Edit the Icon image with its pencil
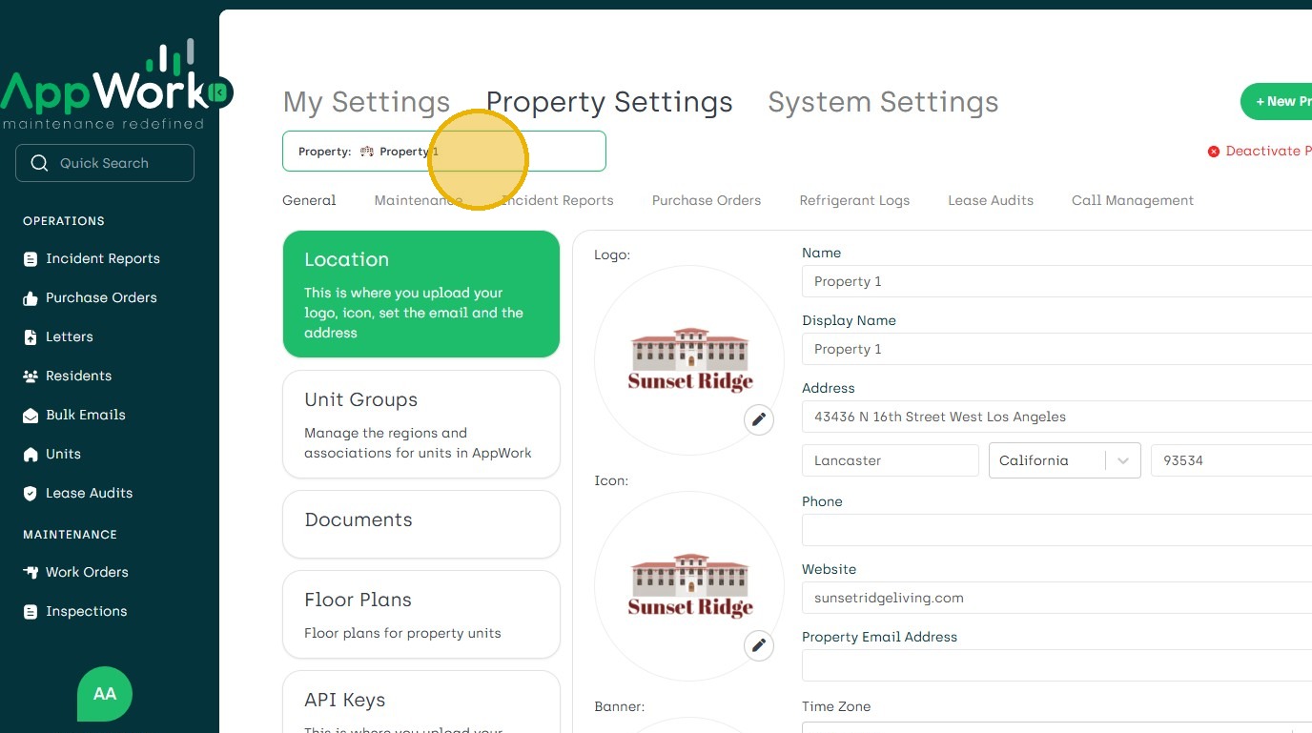1312x733 pixels. pos(759,645)
